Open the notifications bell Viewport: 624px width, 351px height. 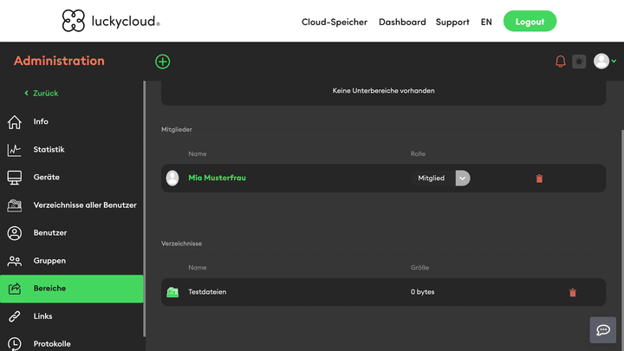(560, 62)
